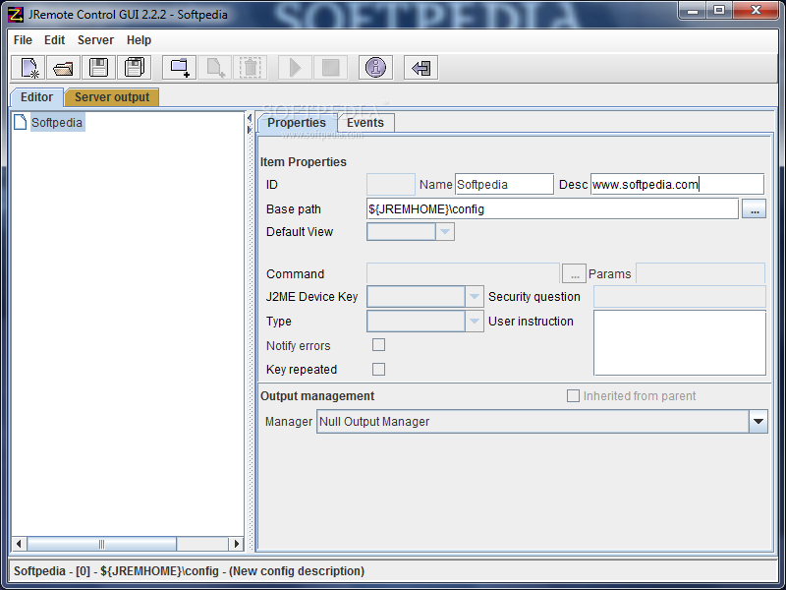This screenshot has width=786, height=590.
Task: Click the Softpedia tree document icon
Action: (20, 122)
